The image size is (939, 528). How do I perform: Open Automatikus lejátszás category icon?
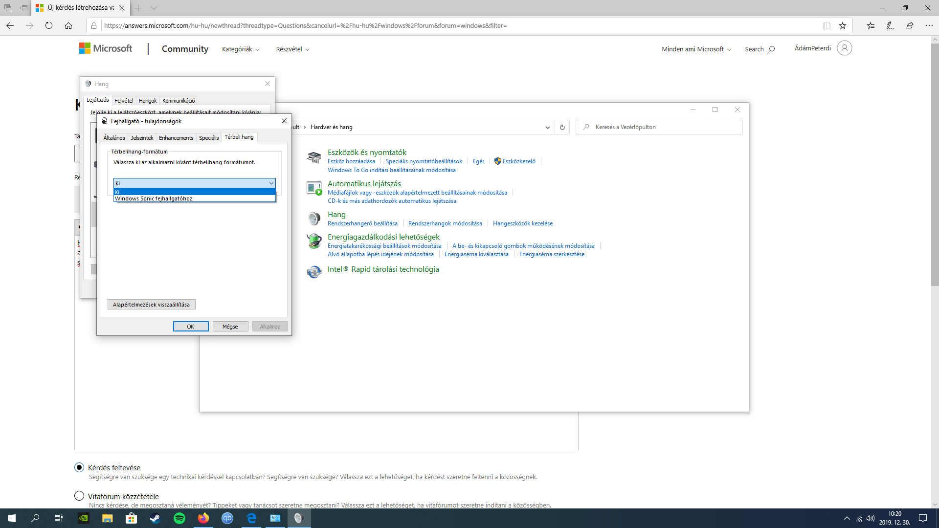(314, 188)
